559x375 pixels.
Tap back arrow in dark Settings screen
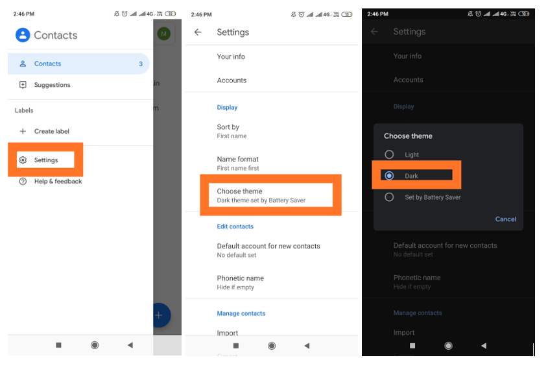(x=374, y=32)
